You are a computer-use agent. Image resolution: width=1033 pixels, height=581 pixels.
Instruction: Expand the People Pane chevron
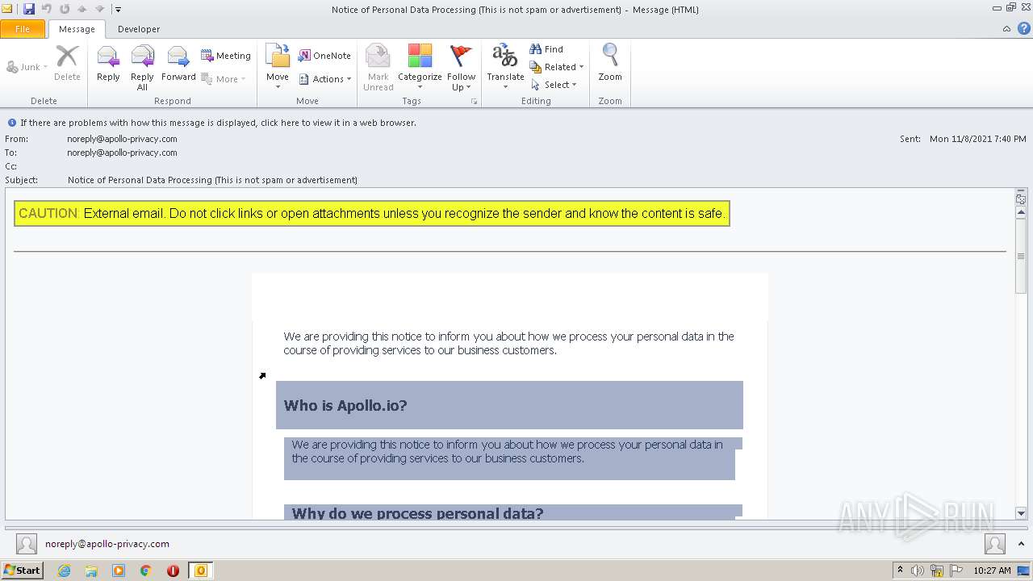(1021, 544)
